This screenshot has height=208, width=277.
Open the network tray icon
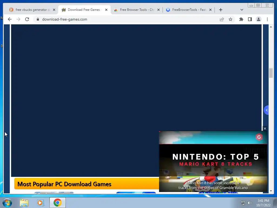click(243, 203)
